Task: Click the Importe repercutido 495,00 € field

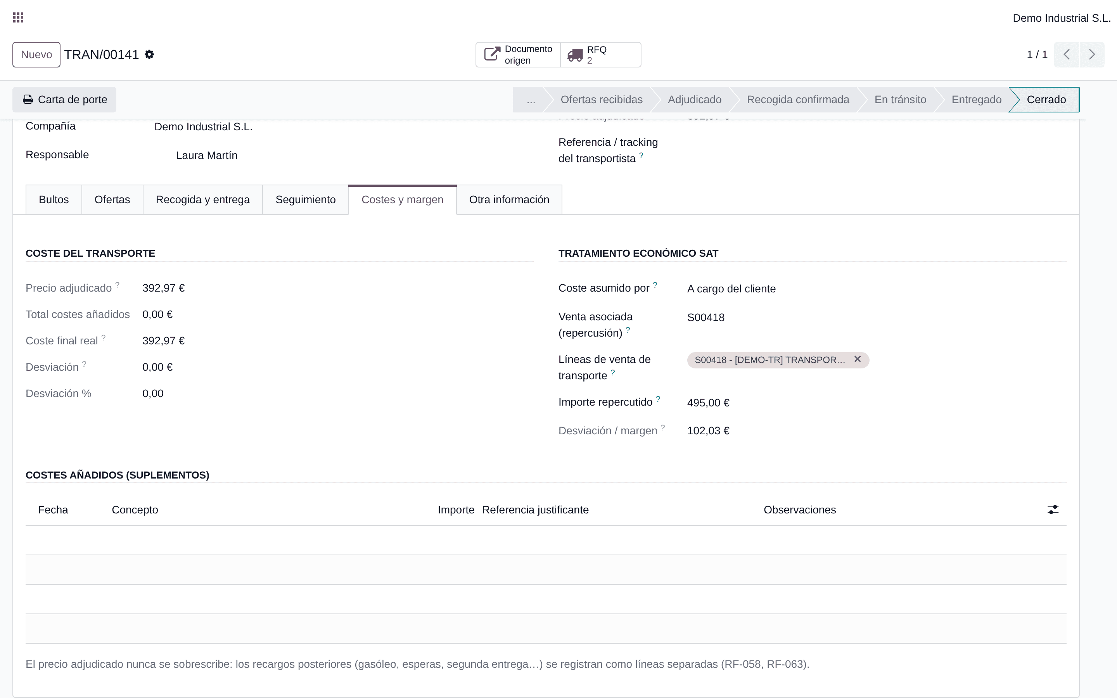Action: point(876,403)
